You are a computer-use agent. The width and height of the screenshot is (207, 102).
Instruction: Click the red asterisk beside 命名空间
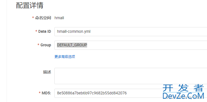click(x=33, y=18)
